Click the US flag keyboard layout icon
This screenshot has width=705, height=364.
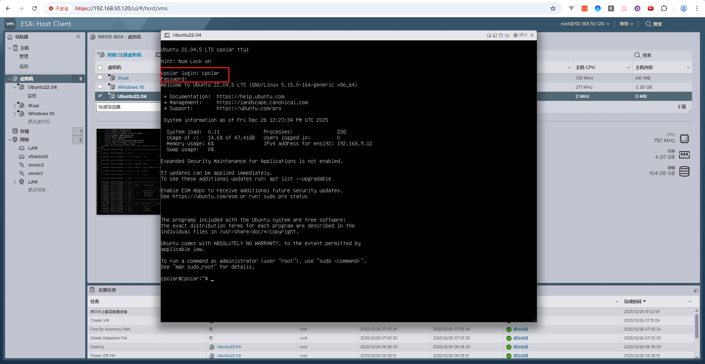pos(507,36)
